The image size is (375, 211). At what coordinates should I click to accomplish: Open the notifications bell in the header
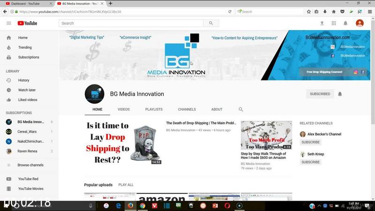tap(345, 23)
